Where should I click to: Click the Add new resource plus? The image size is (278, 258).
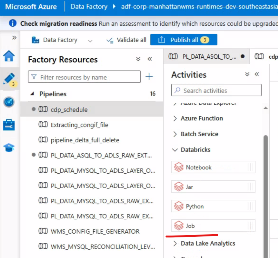149,77
